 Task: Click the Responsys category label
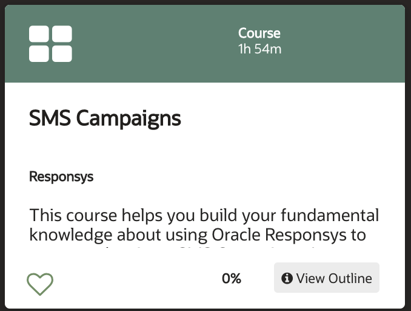[61, 177]
